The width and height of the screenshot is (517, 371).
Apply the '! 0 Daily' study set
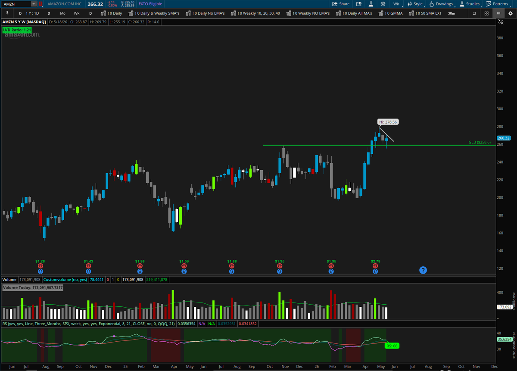[x=112, y=13]
